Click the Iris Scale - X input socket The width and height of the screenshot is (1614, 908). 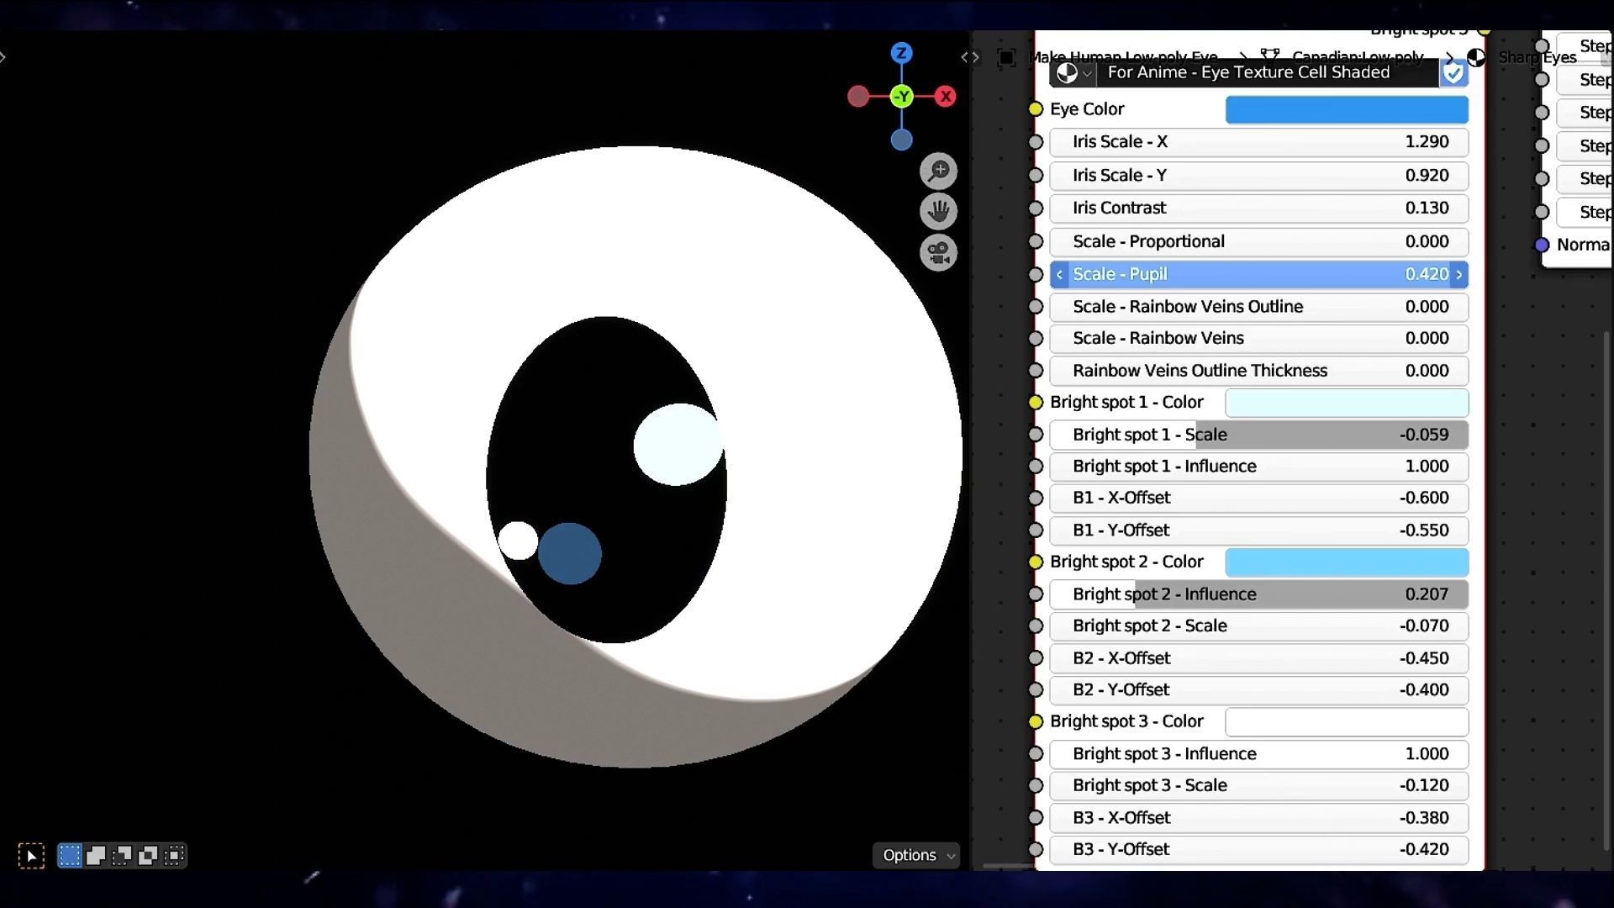point(1036,142)
